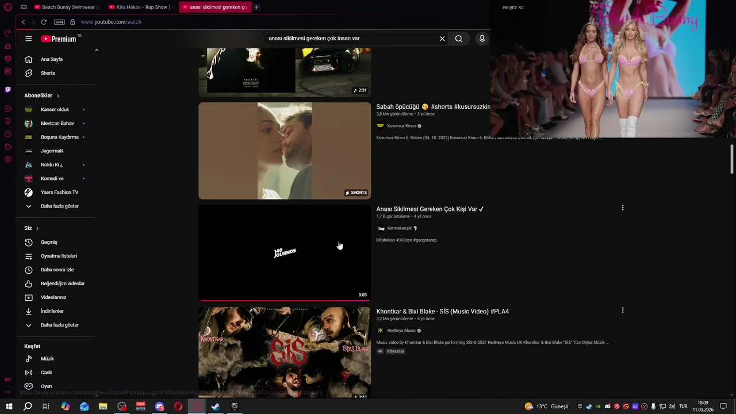Click the site lock security icon
736x414 pixels.
(72, 22)
